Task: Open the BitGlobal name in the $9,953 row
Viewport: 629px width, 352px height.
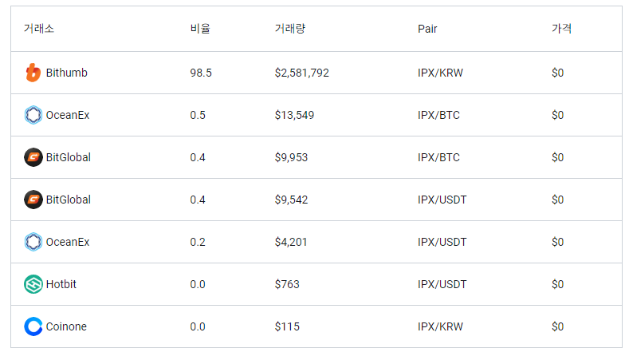Action: point(69,157)
